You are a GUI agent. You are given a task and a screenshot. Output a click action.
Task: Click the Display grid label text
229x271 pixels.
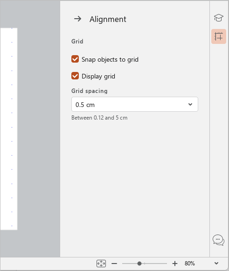pyautogui.click(x=98, y=76)
